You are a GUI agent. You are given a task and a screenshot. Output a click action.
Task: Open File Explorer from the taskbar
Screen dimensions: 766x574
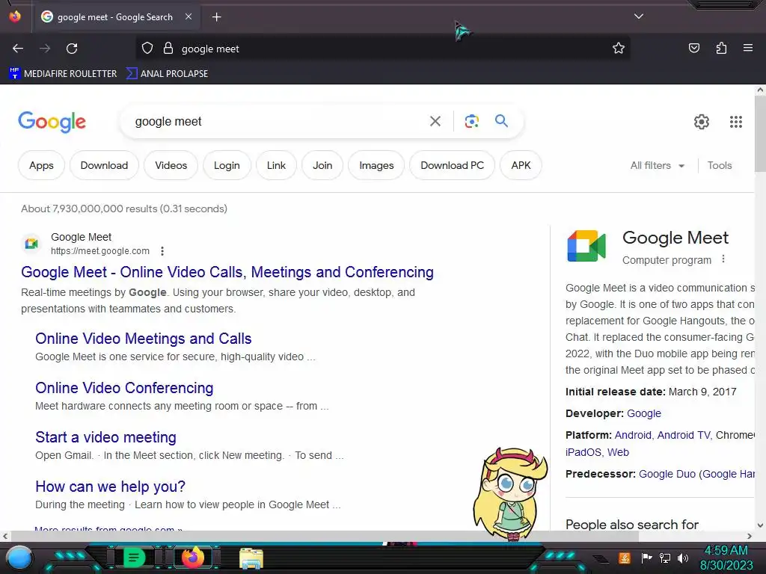click(x=251, y=558)
